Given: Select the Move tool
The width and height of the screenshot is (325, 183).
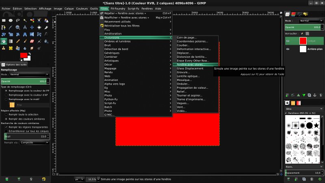Looking at the screenshot, I should 32,27.
